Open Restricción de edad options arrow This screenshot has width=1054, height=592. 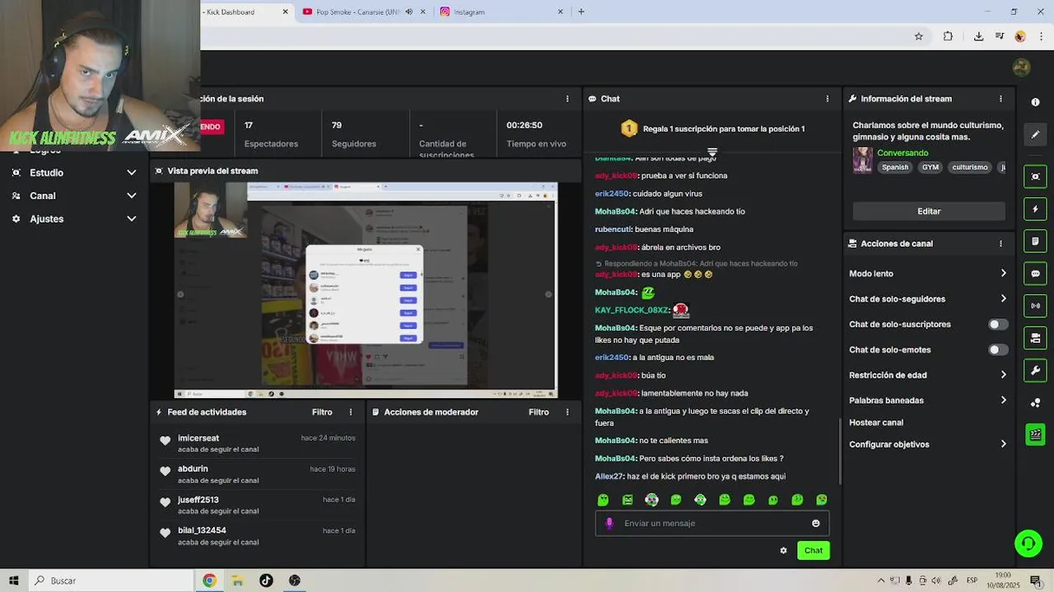[x=1003, y=375]
